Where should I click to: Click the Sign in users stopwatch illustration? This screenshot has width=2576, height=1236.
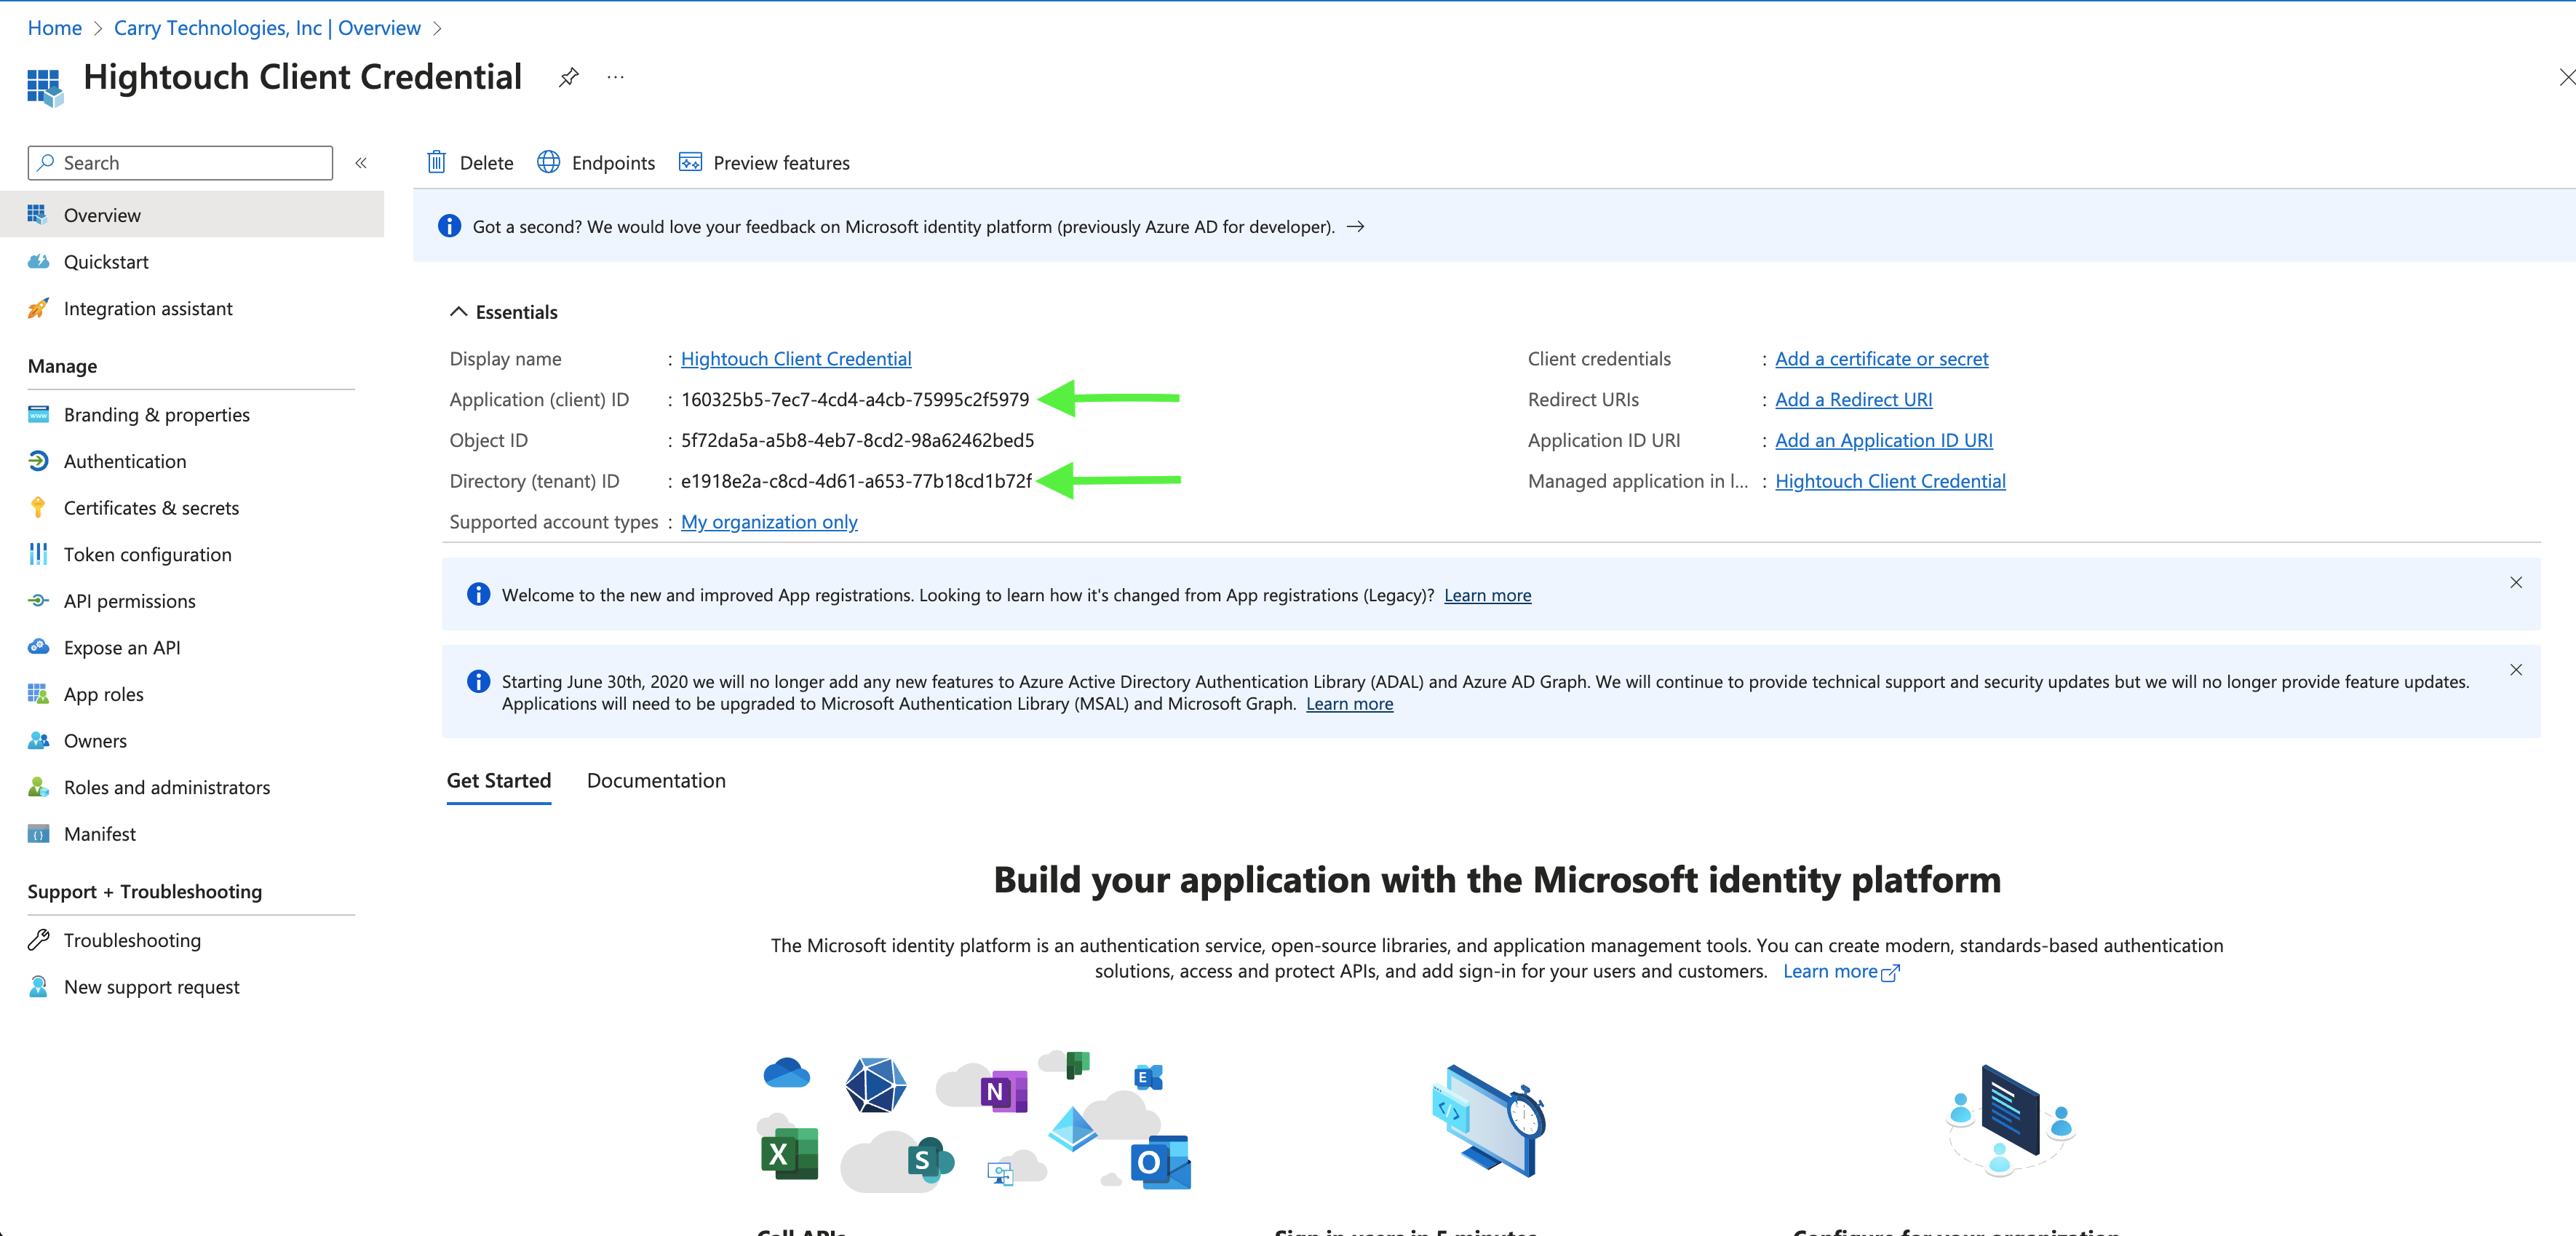1488,1120
